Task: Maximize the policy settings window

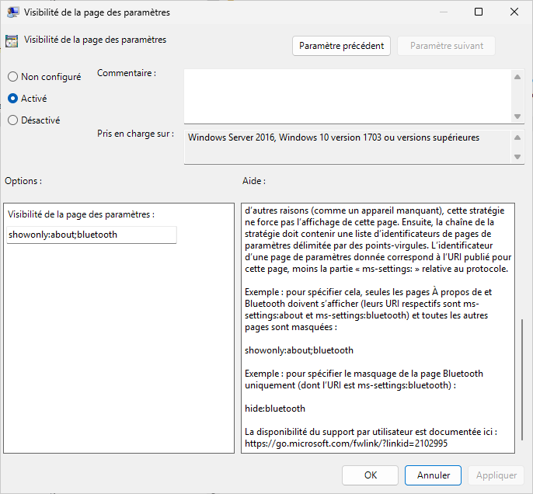Action: 478,12
